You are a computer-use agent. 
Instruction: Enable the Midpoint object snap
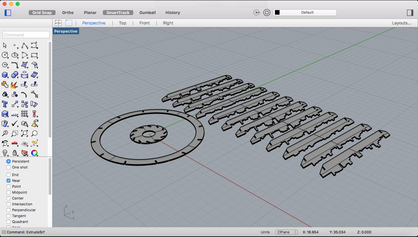(8, 192)
